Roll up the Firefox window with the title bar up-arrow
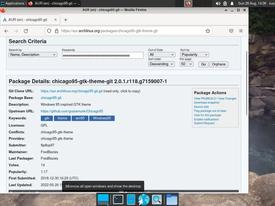The image size is (275, 206). coord(226,10)
